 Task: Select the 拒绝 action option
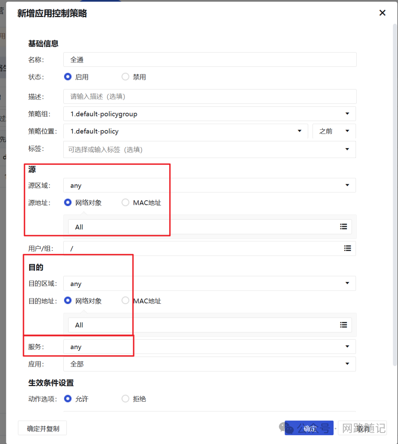125,398
